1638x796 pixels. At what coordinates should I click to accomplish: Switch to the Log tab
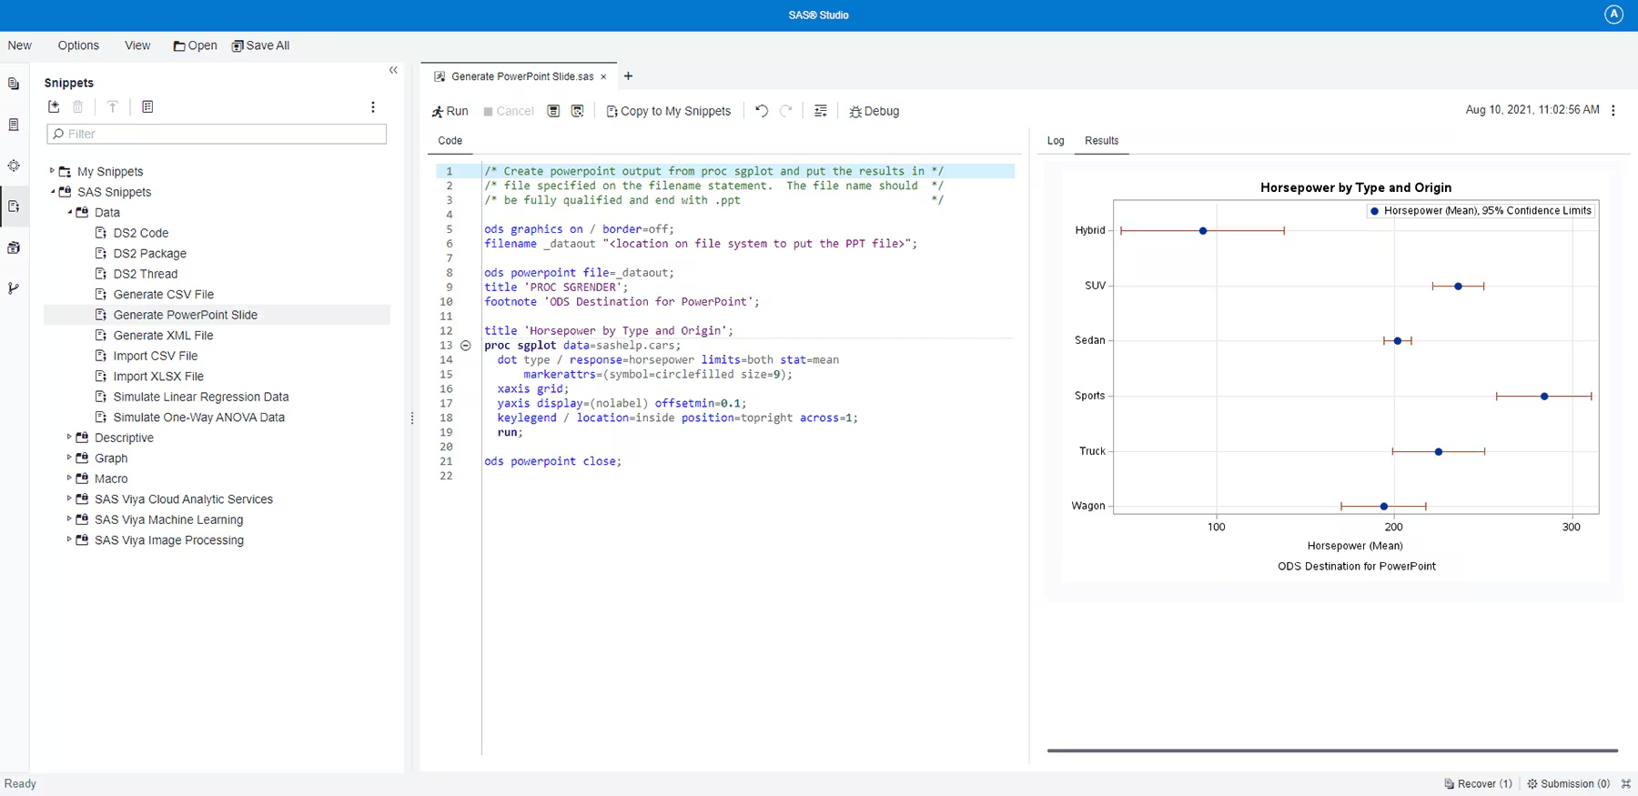coord(1056,141)
